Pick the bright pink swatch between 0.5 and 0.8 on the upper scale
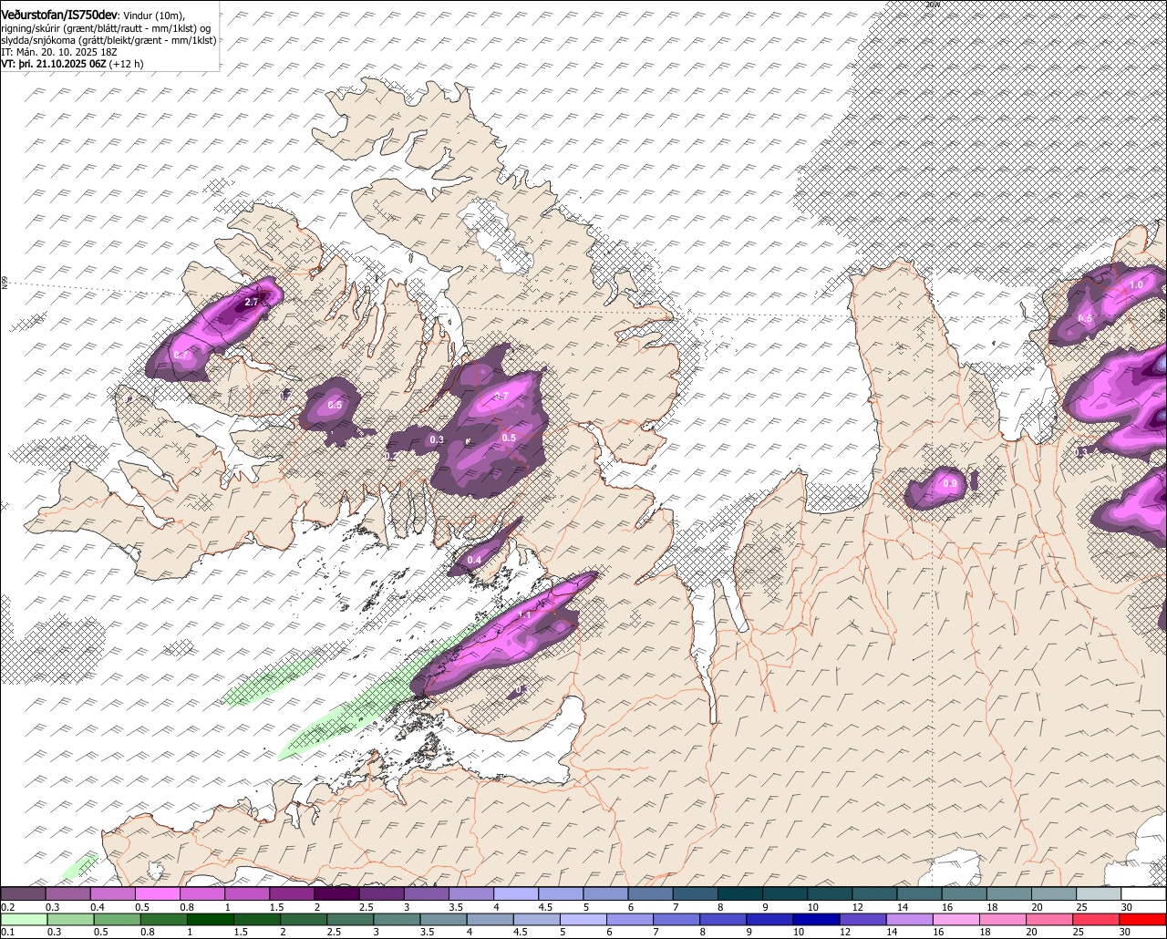The image size is (1167, 939). click(x=157, y=894)
